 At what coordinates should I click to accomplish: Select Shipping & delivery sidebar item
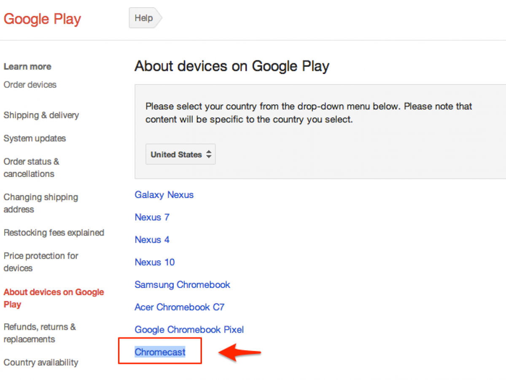click(x=41, y=115)
